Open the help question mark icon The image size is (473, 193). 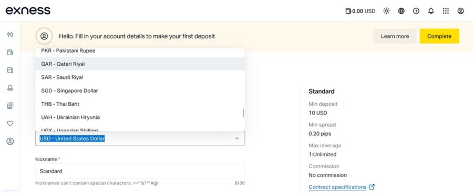(x=416, y=11)
